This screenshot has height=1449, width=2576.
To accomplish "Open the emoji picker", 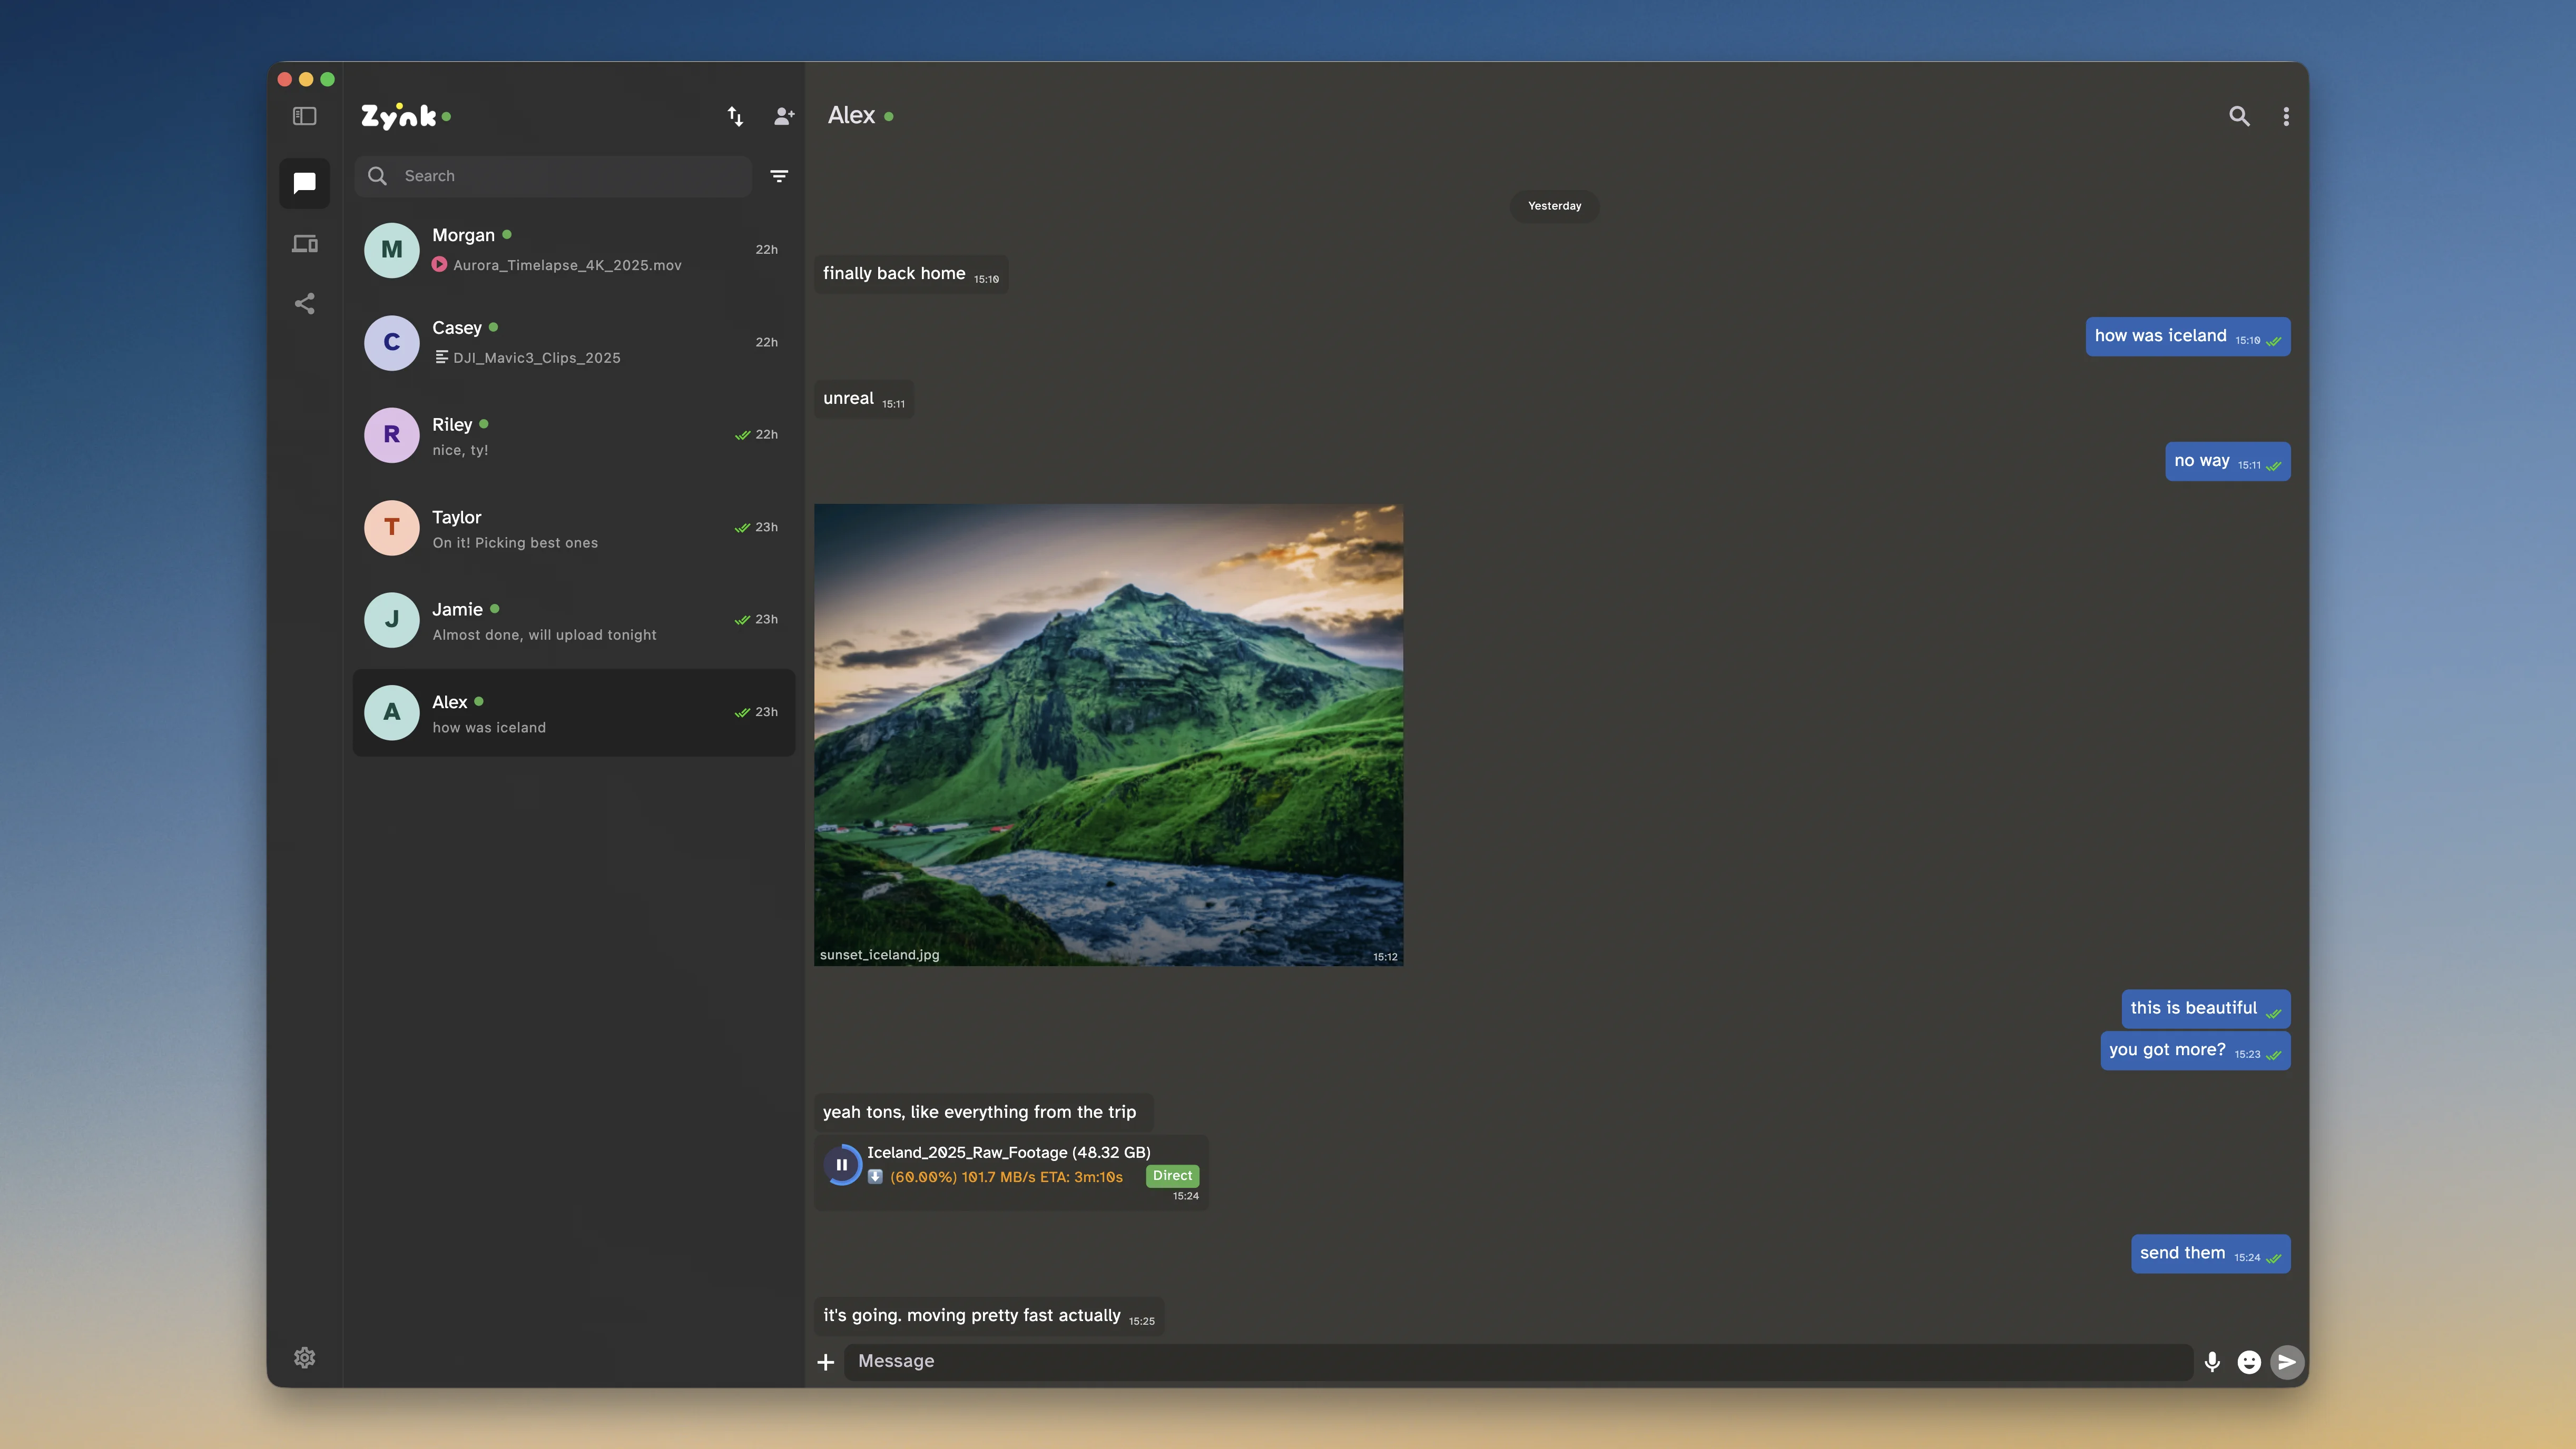I will (x=2249, y=1361).
